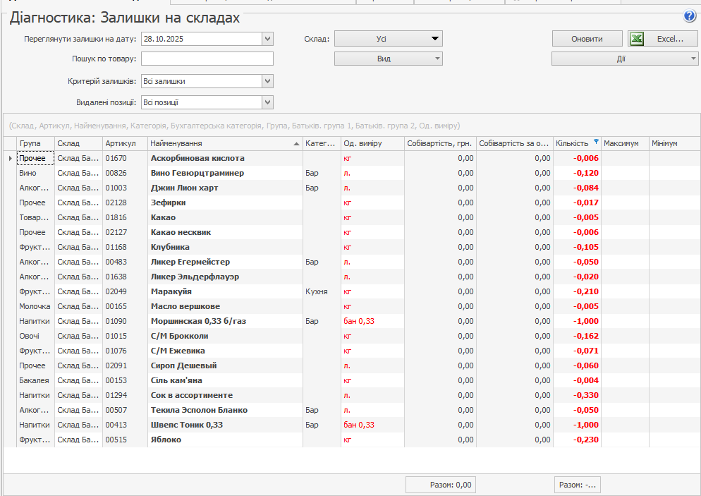The image size is (701, 496).
Task: Open the Критерій залишків dropdown
Action: [267, 81]
